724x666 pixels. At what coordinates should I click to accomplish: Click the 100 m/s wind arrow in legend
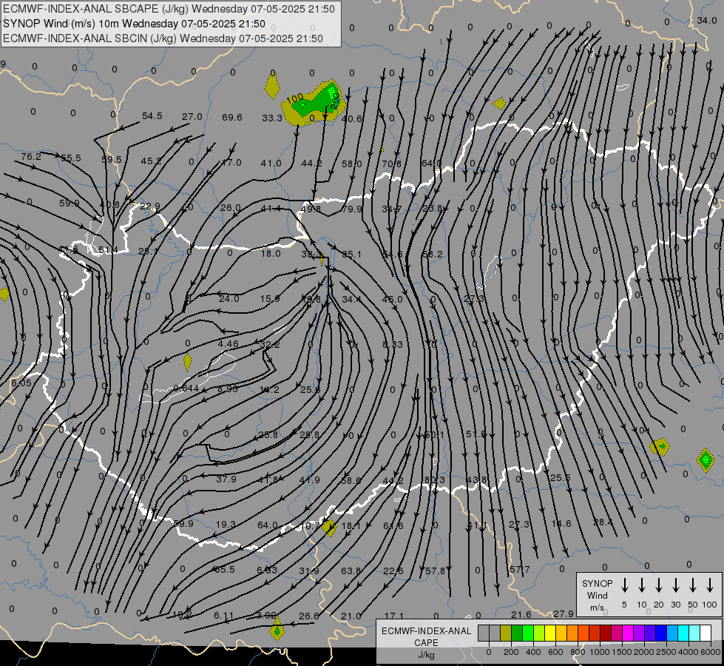tap(710, 585)
